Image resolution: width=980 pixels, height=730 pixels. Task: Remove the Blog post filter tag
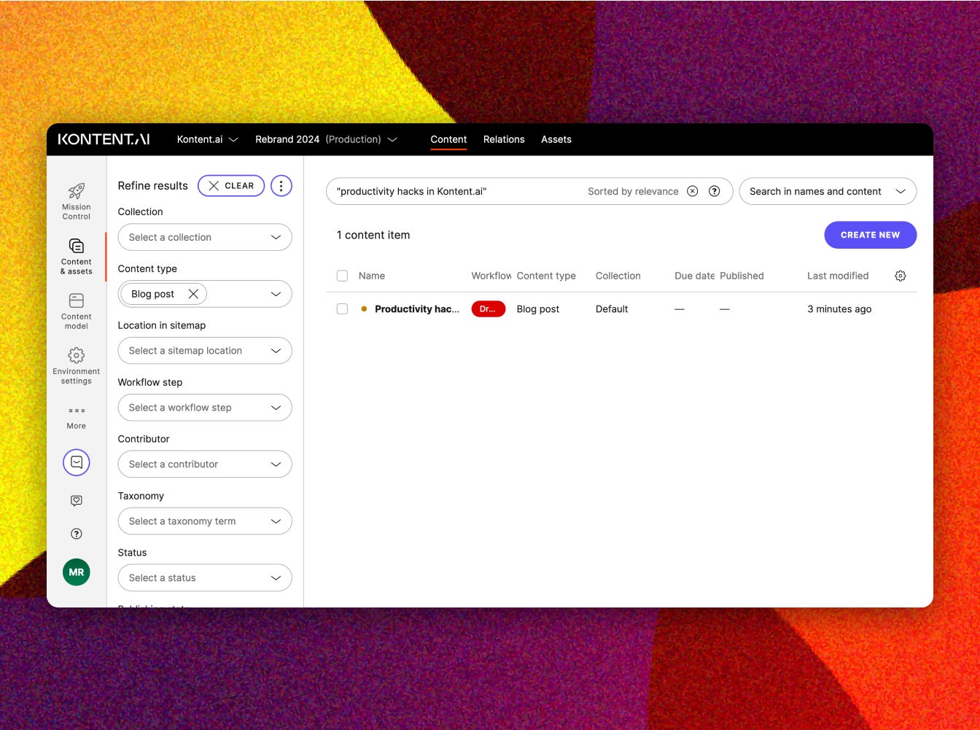tap(193, 294)
